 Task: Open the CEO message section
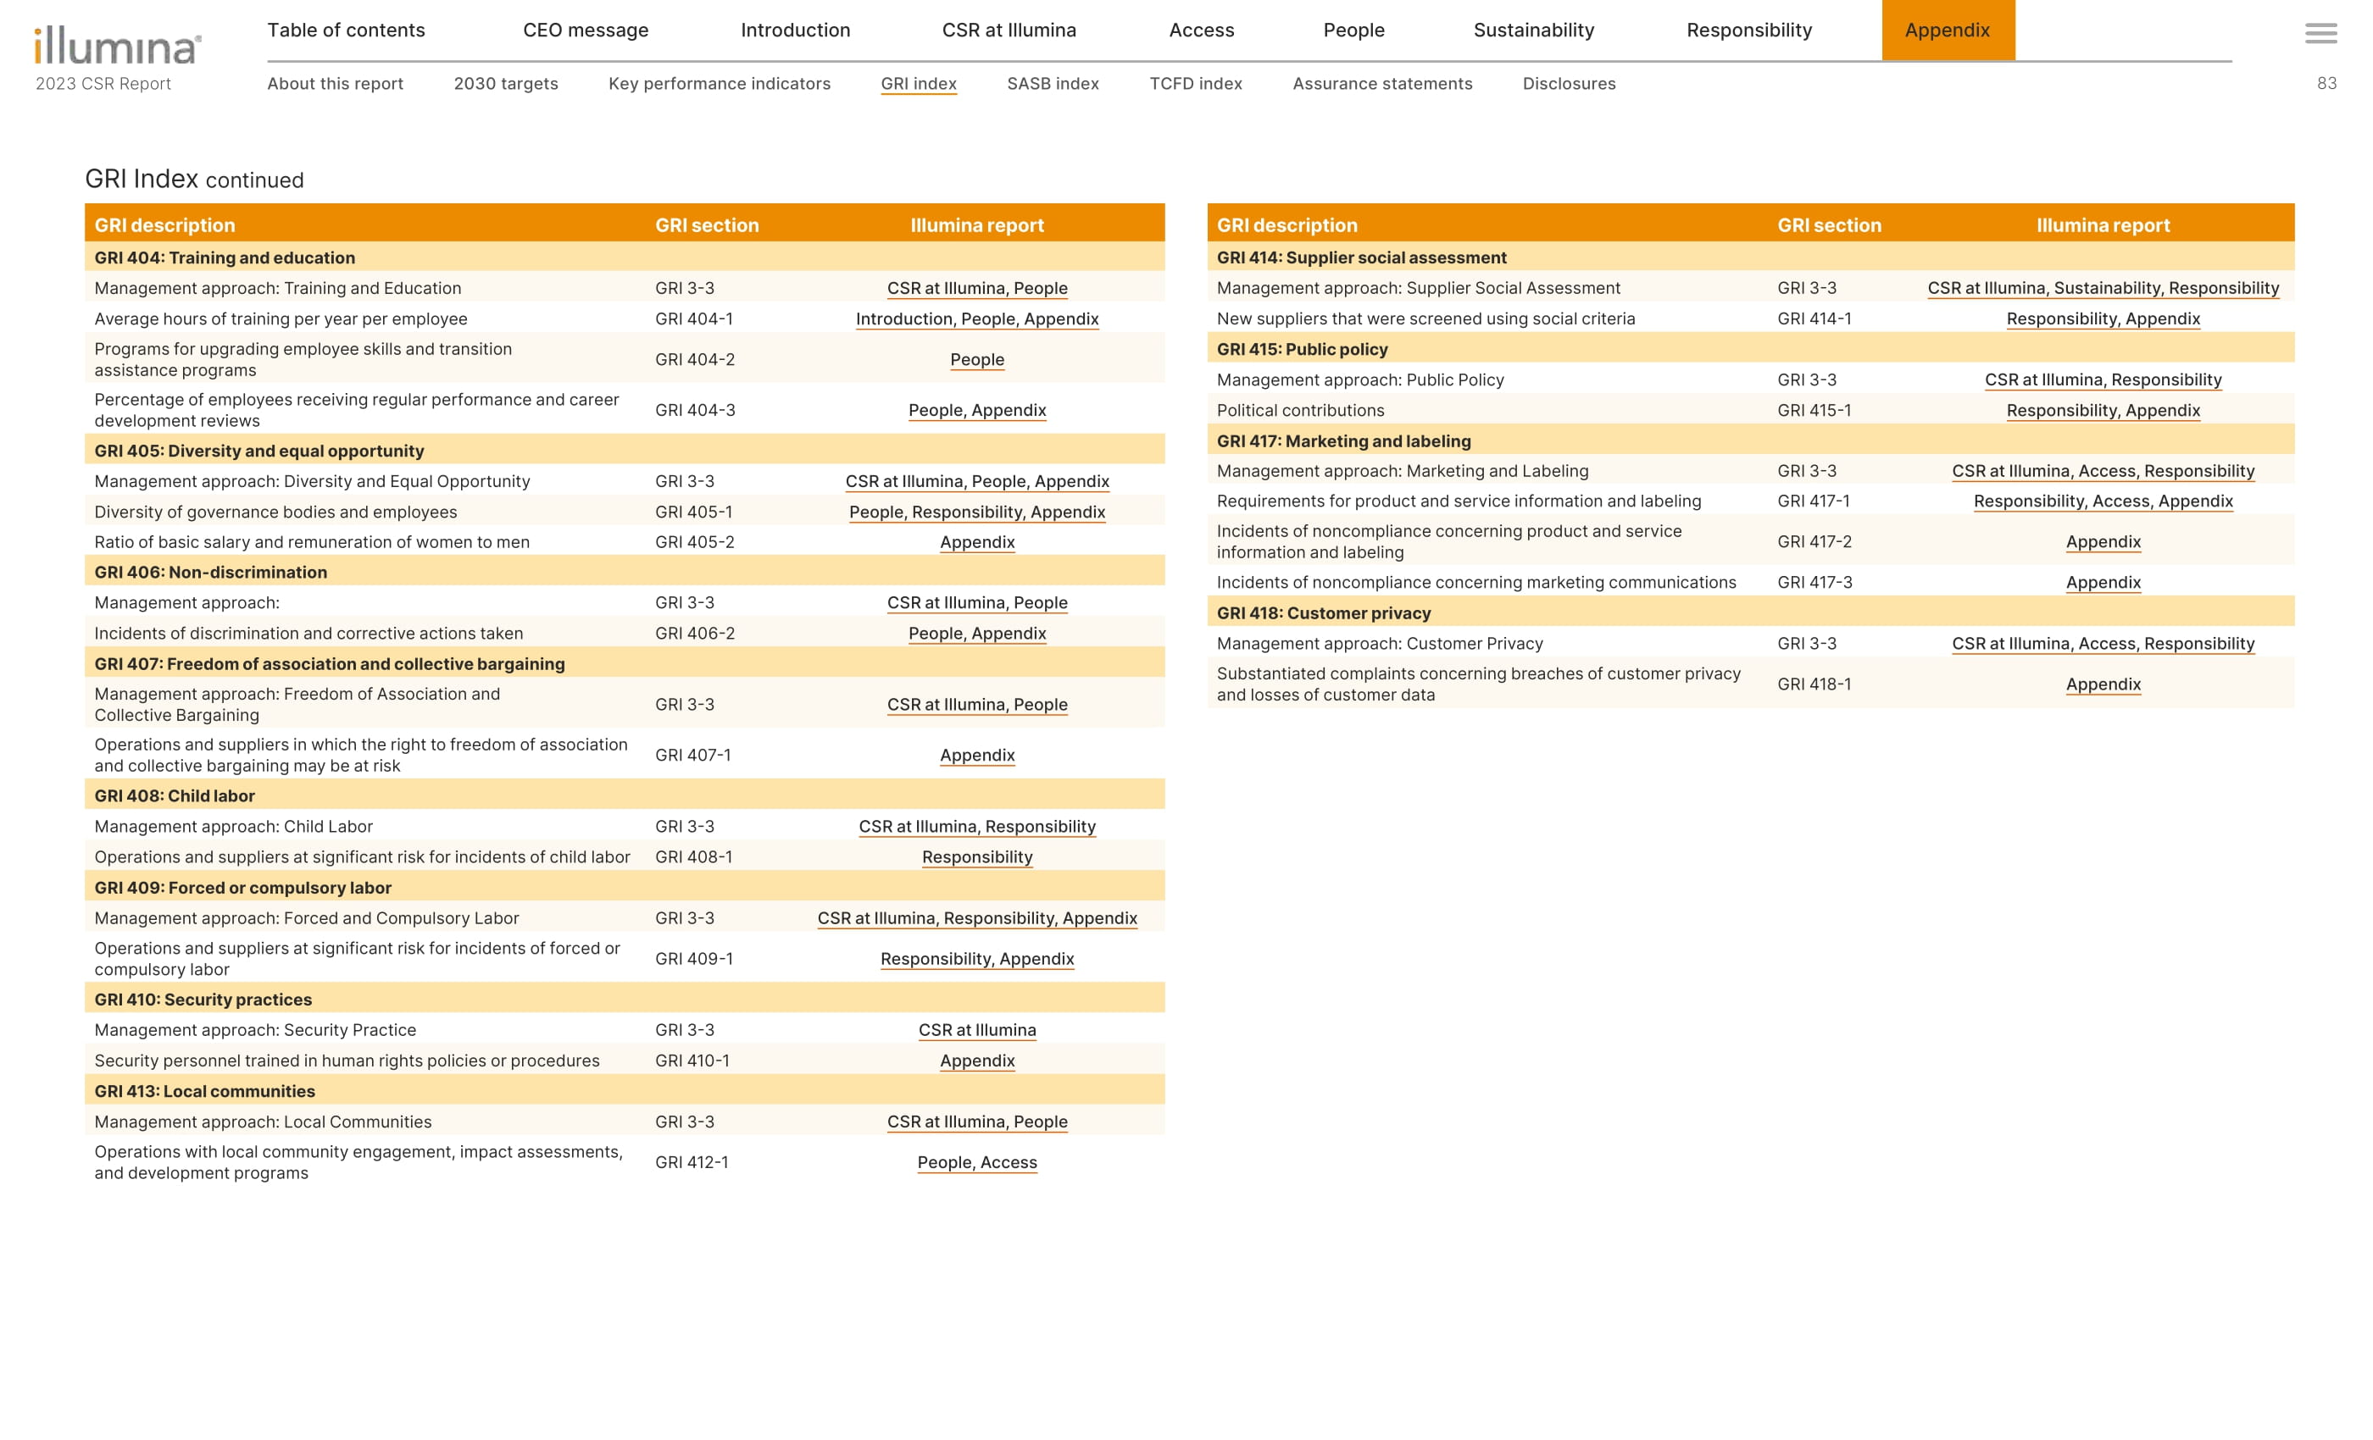(586, 30)
